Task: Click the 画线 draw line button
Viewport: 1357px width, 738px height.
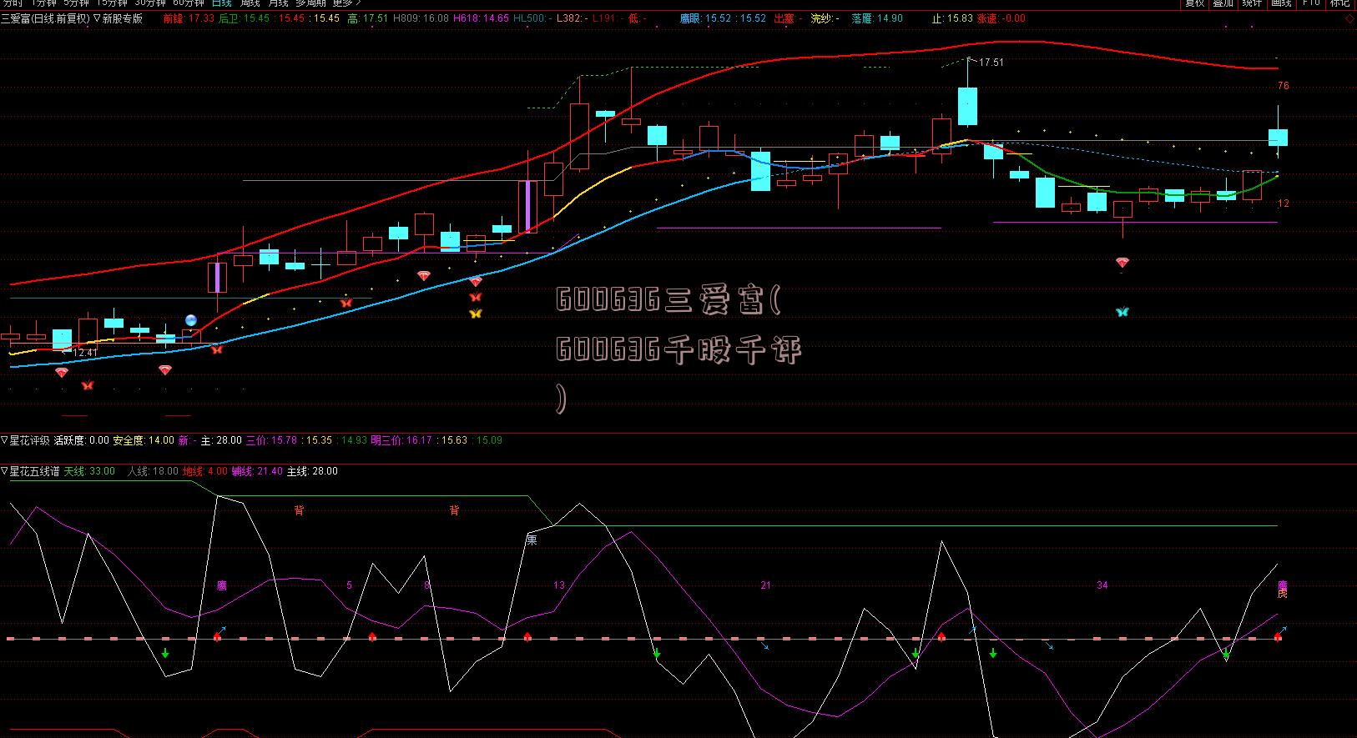Action: (x=1281, y=3)
